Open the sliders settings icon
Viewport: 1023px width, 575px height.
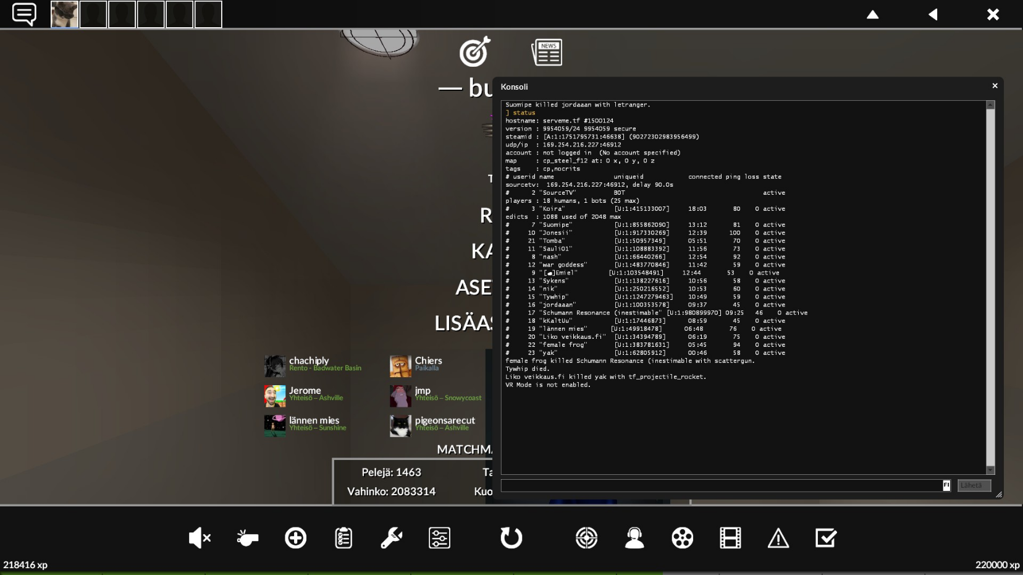[x=439, y=538]
